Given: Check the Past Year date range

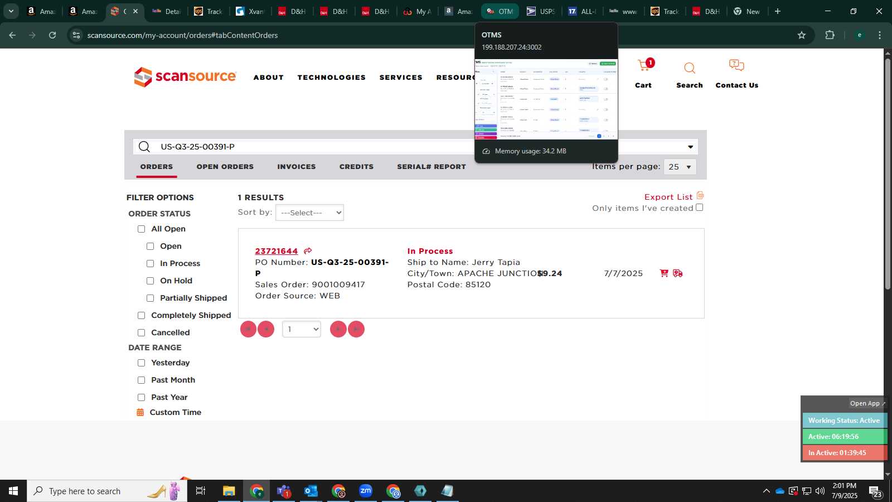Looking at the screenshot, I should click(x=141, y=398).
